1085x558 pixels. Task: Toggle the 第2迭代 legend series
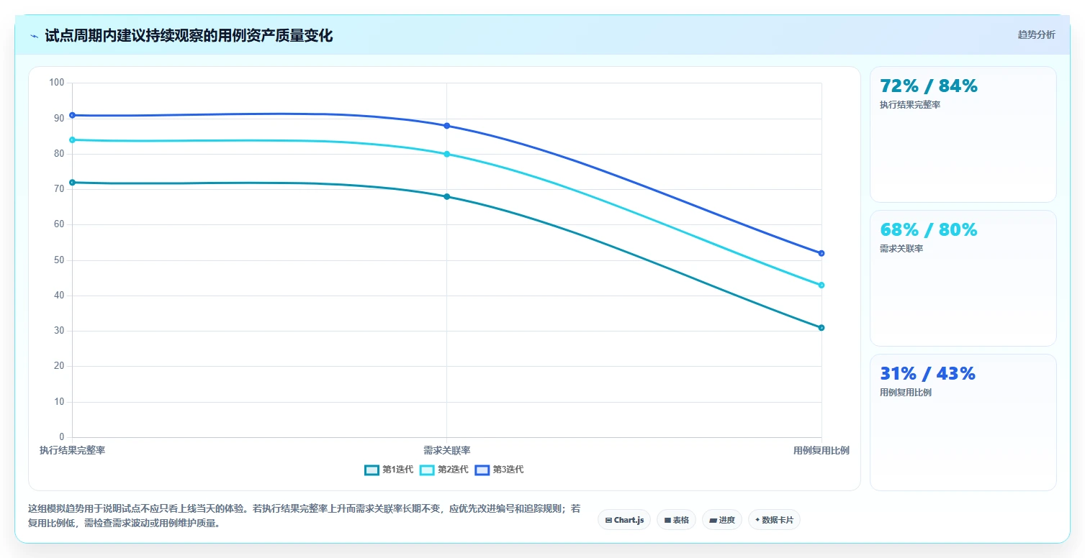tap(444, 470)
